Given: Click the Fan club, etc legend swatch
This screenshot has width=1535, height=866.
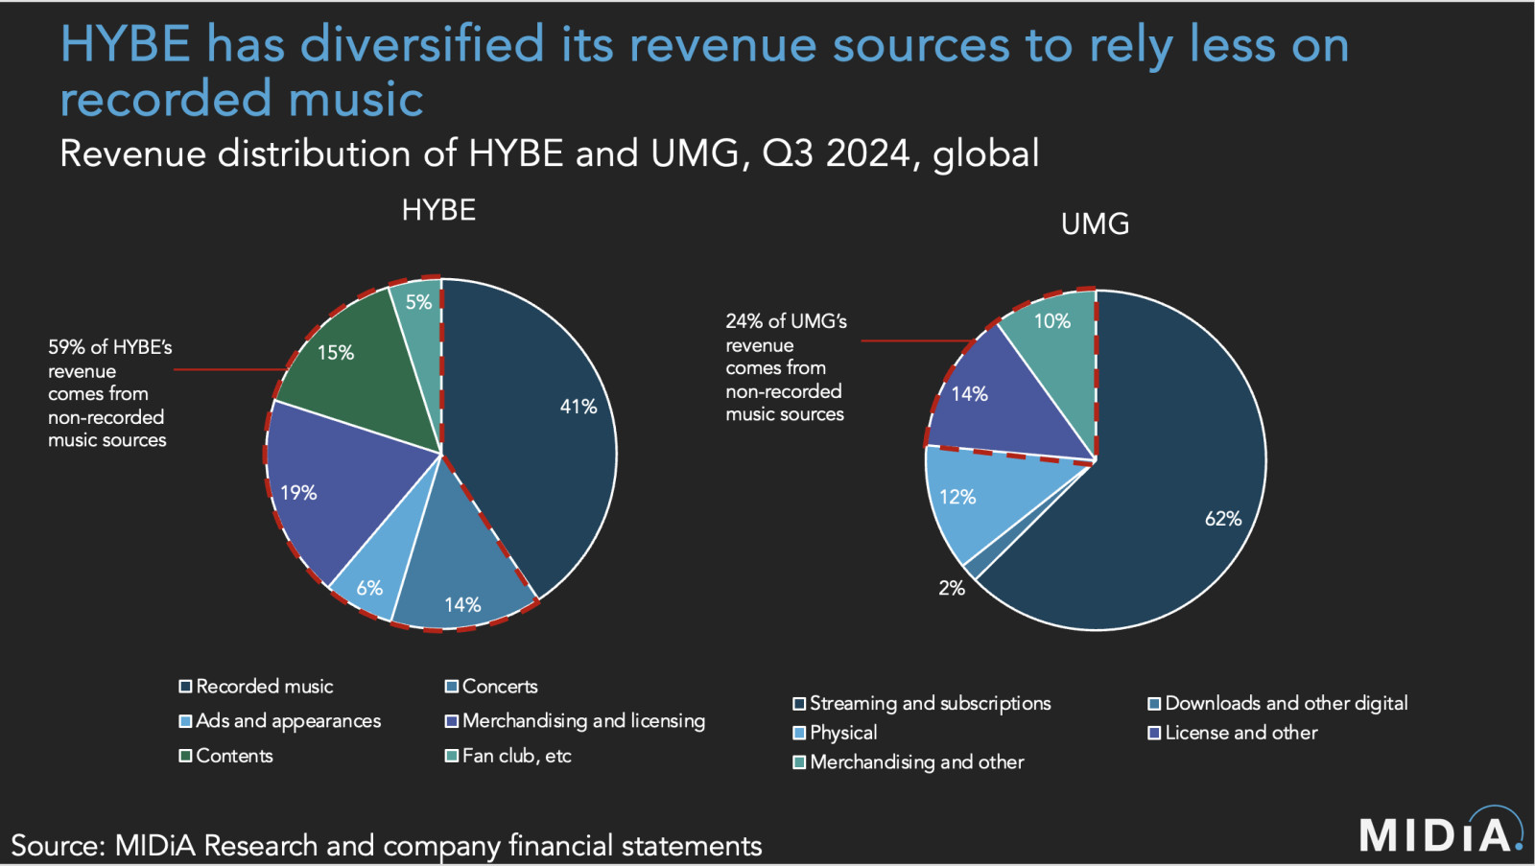Looking at the screenshot, I should click(x=452, y=756).
